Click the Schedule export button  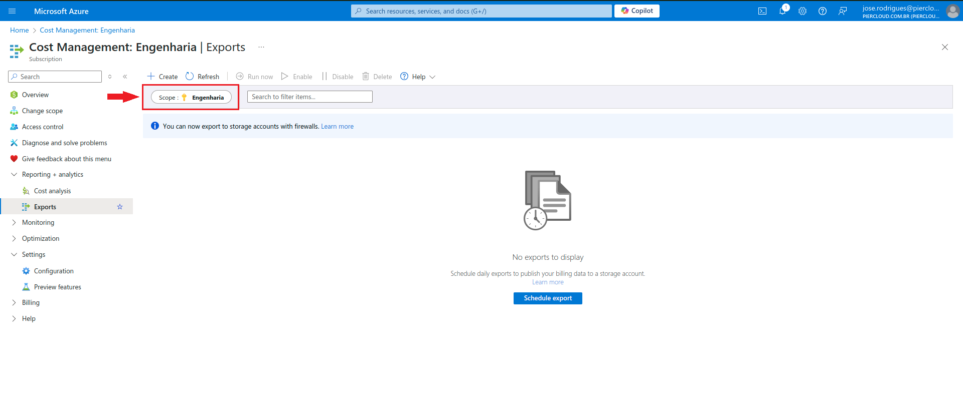click(x=548, y=298)
